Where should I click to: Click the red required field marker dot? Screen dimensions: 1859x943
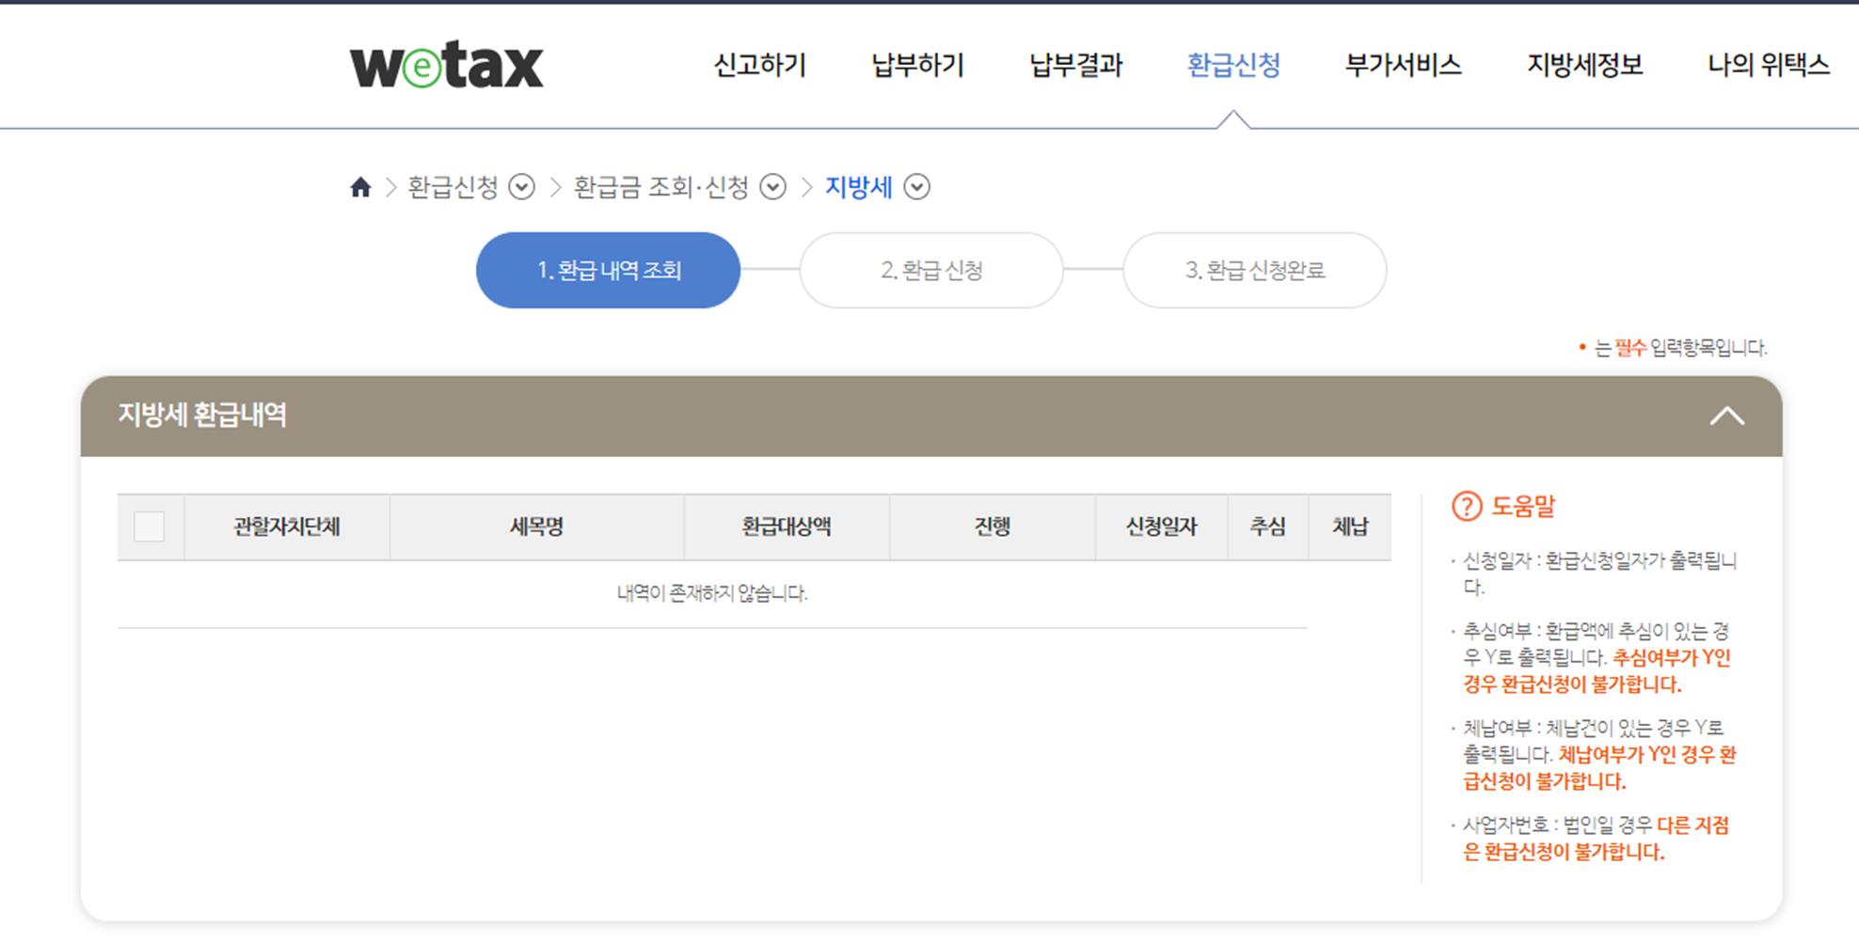1583,349
